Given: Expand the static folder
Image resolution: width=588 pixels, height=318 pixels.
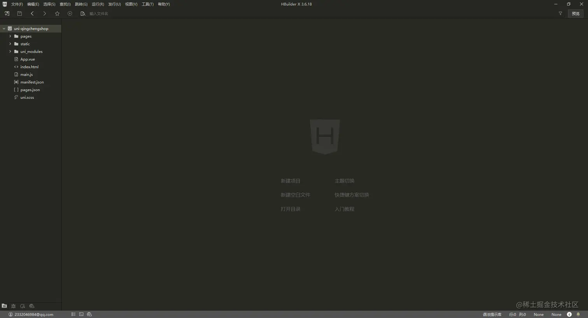Looking at the screenshot, I should [10, 44].
